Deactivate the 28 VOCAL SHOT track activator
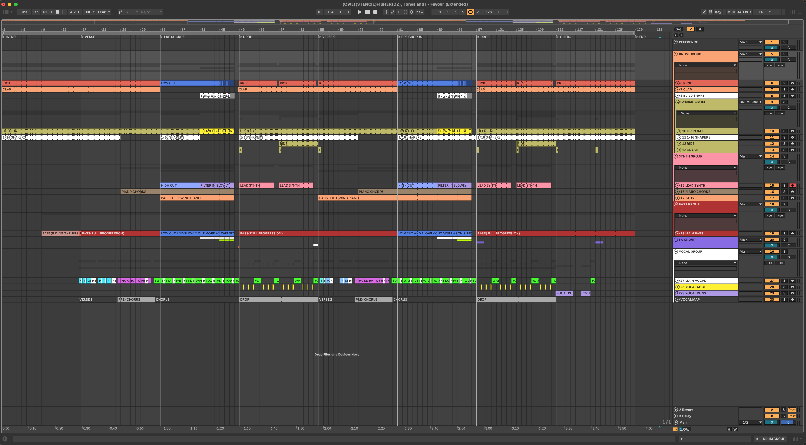The image size is (806, 445). [x=772, y=287]
